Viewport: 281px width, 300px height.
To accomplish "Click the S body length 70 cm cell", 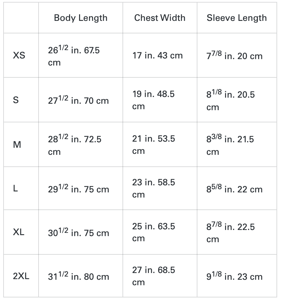I will coord(78,100).
